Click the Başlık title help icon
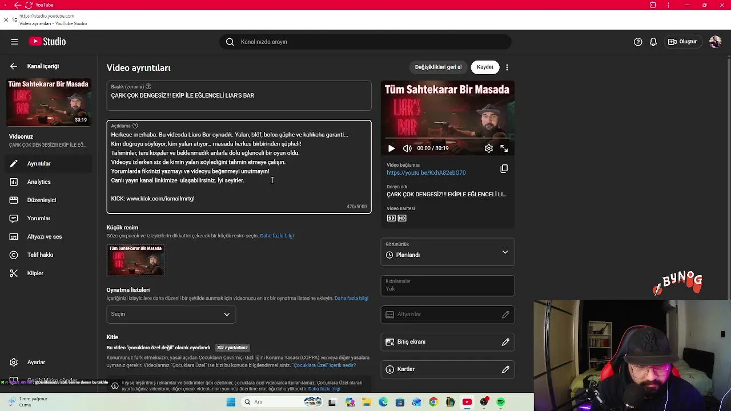731x411 pixels. point(148,87)
